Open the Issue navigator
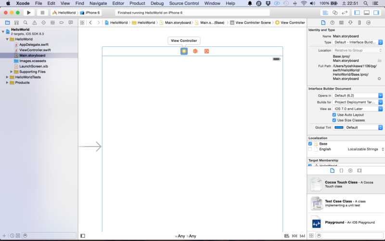Viewport: 385px width, 241px height. tap(34, 23)
